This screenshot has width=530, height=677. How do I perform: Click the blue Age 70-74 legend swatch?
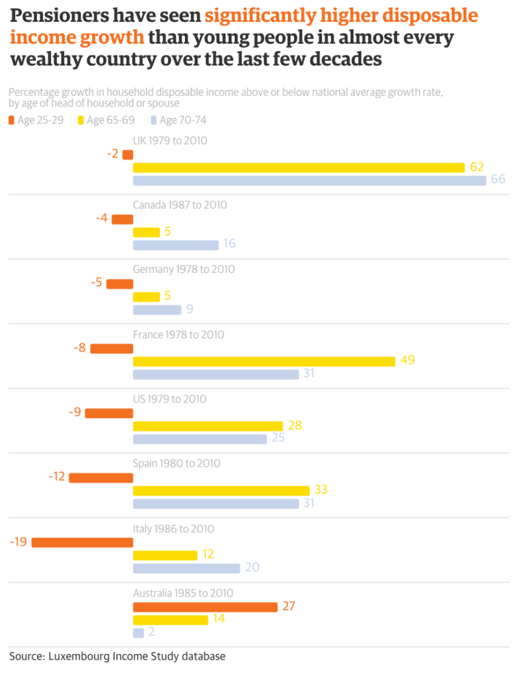point(154,120)
